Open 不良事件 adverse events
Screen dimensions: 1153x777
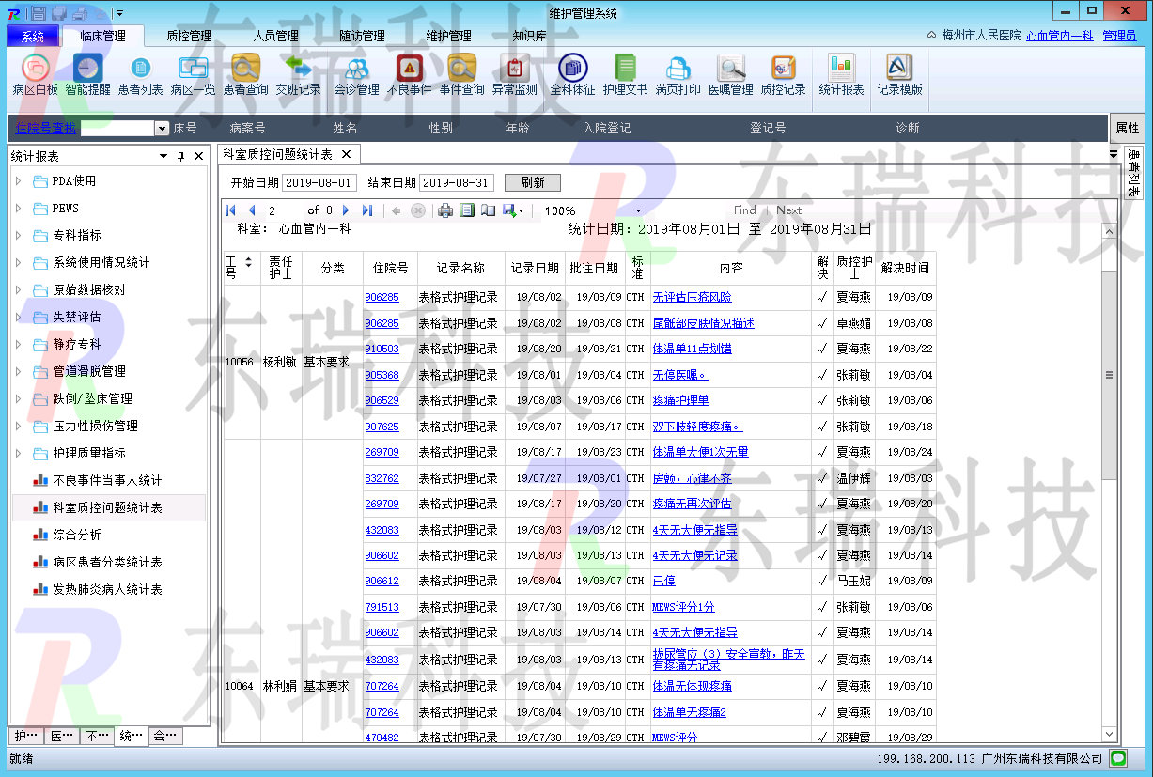(x=409, y=75)
